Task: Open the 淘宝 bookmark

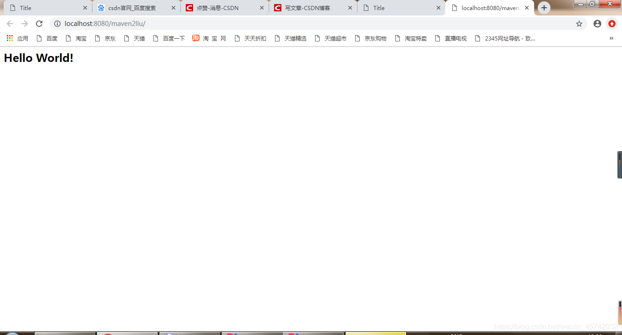Action: (x=76, y=38)
